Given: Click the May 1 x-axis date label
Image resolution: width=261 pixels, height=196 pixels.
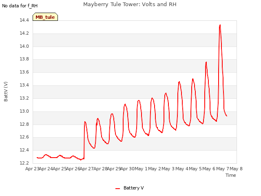Looking at the screenshot, I should point(141,169).
